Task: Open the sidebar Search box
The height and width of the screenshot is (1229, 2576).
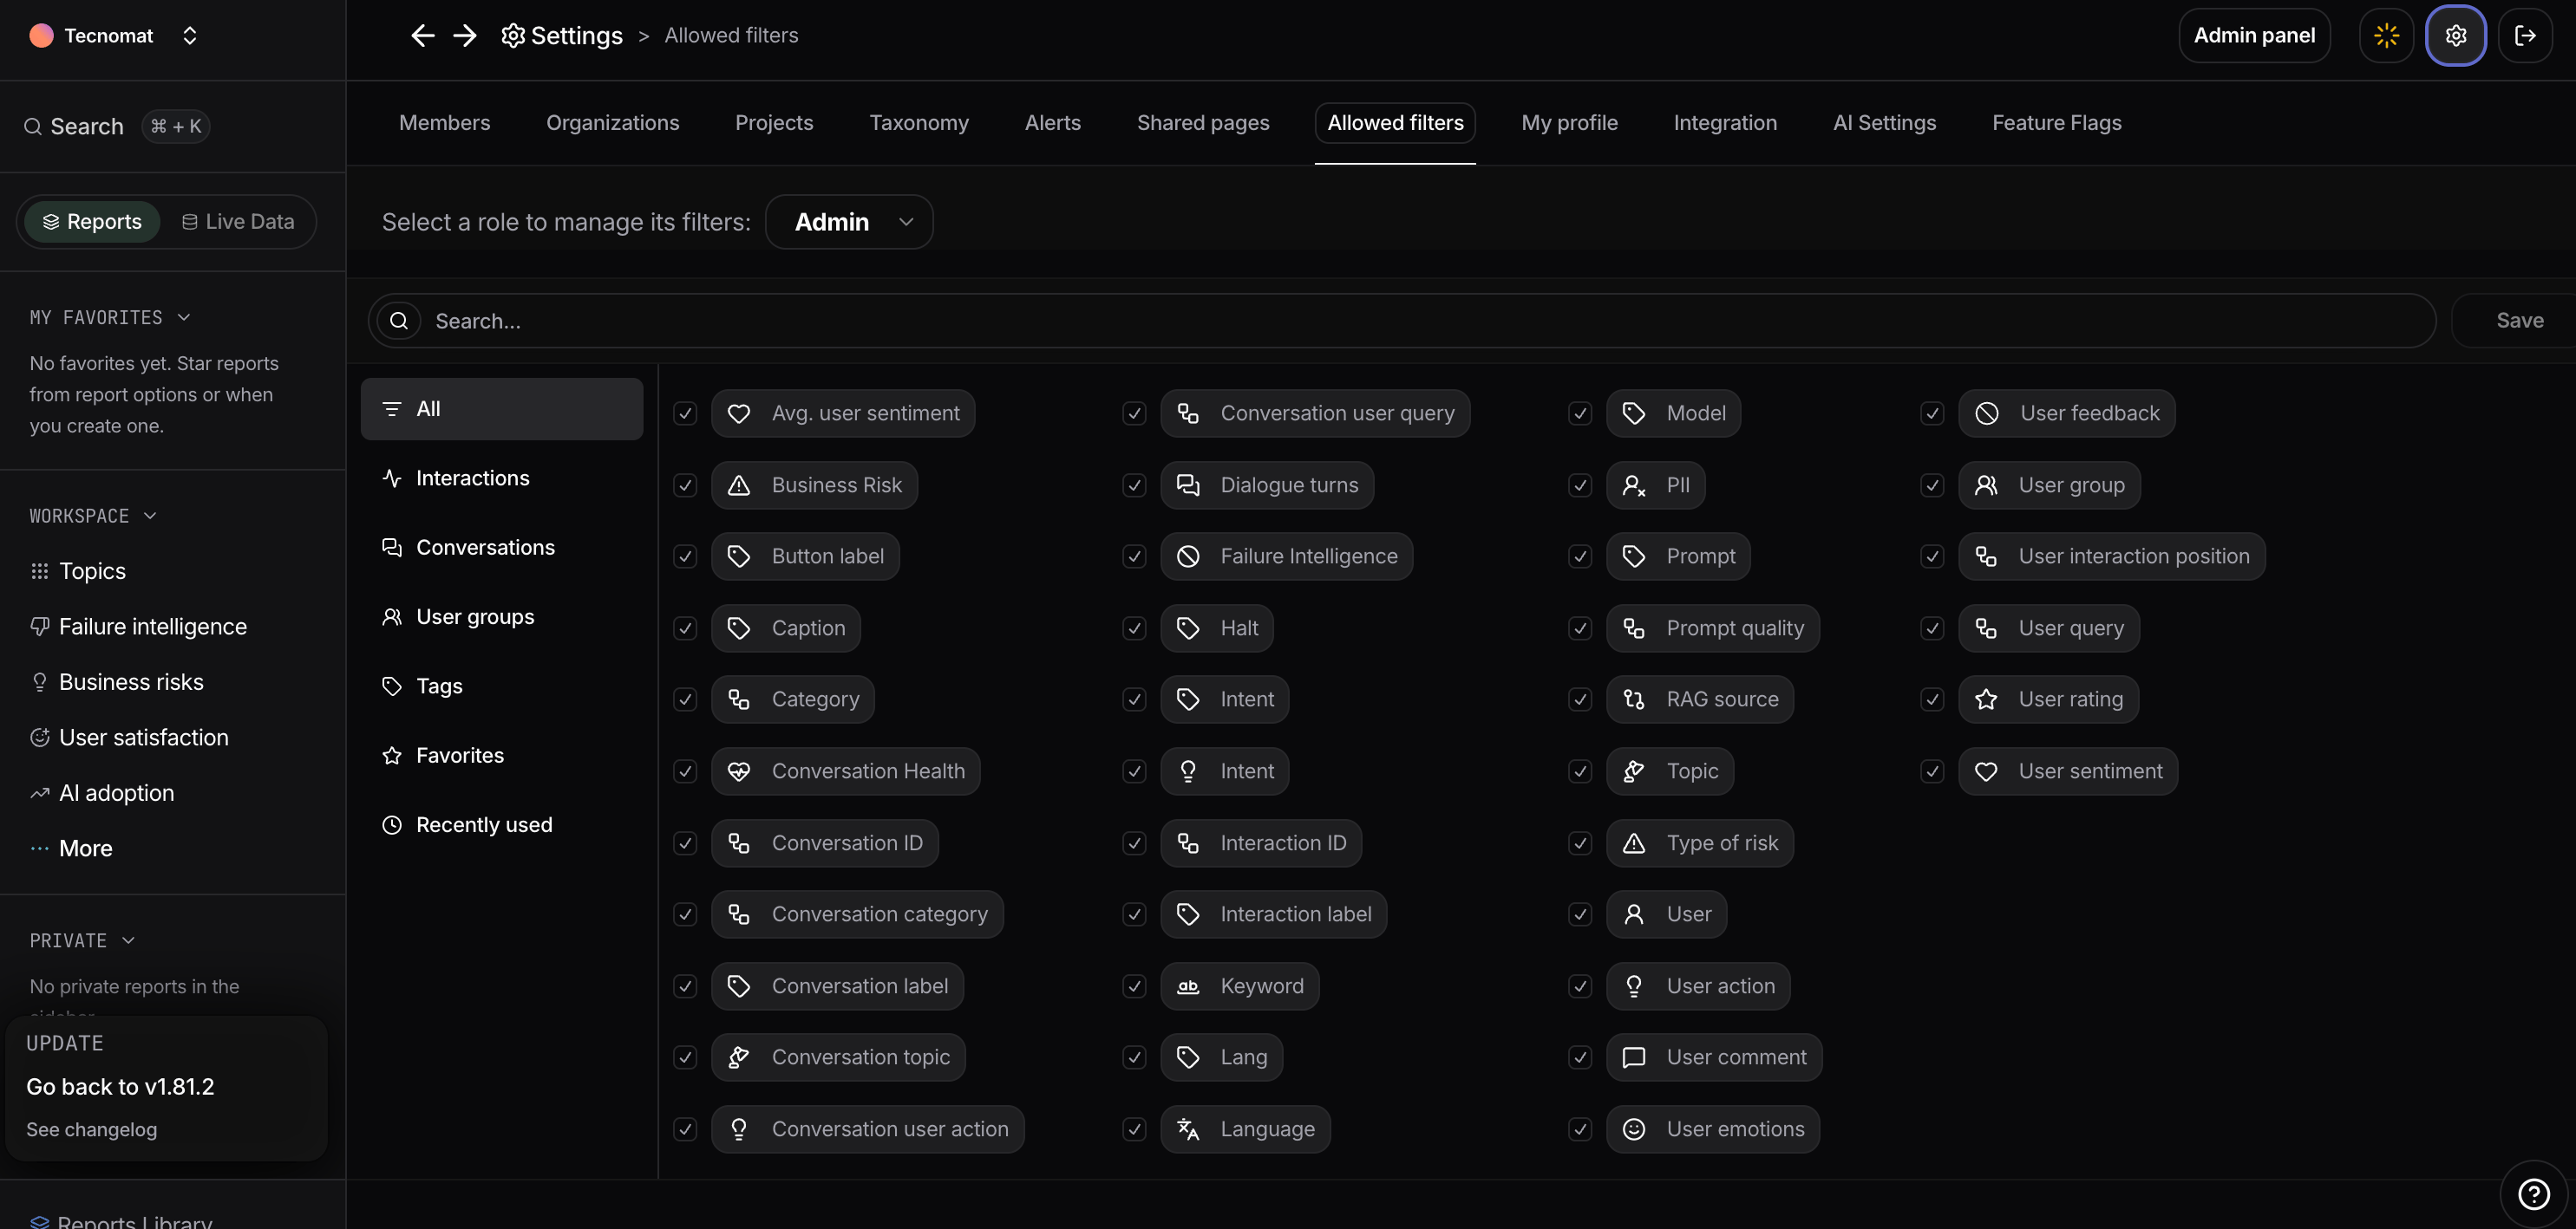Action: point(116,127)
